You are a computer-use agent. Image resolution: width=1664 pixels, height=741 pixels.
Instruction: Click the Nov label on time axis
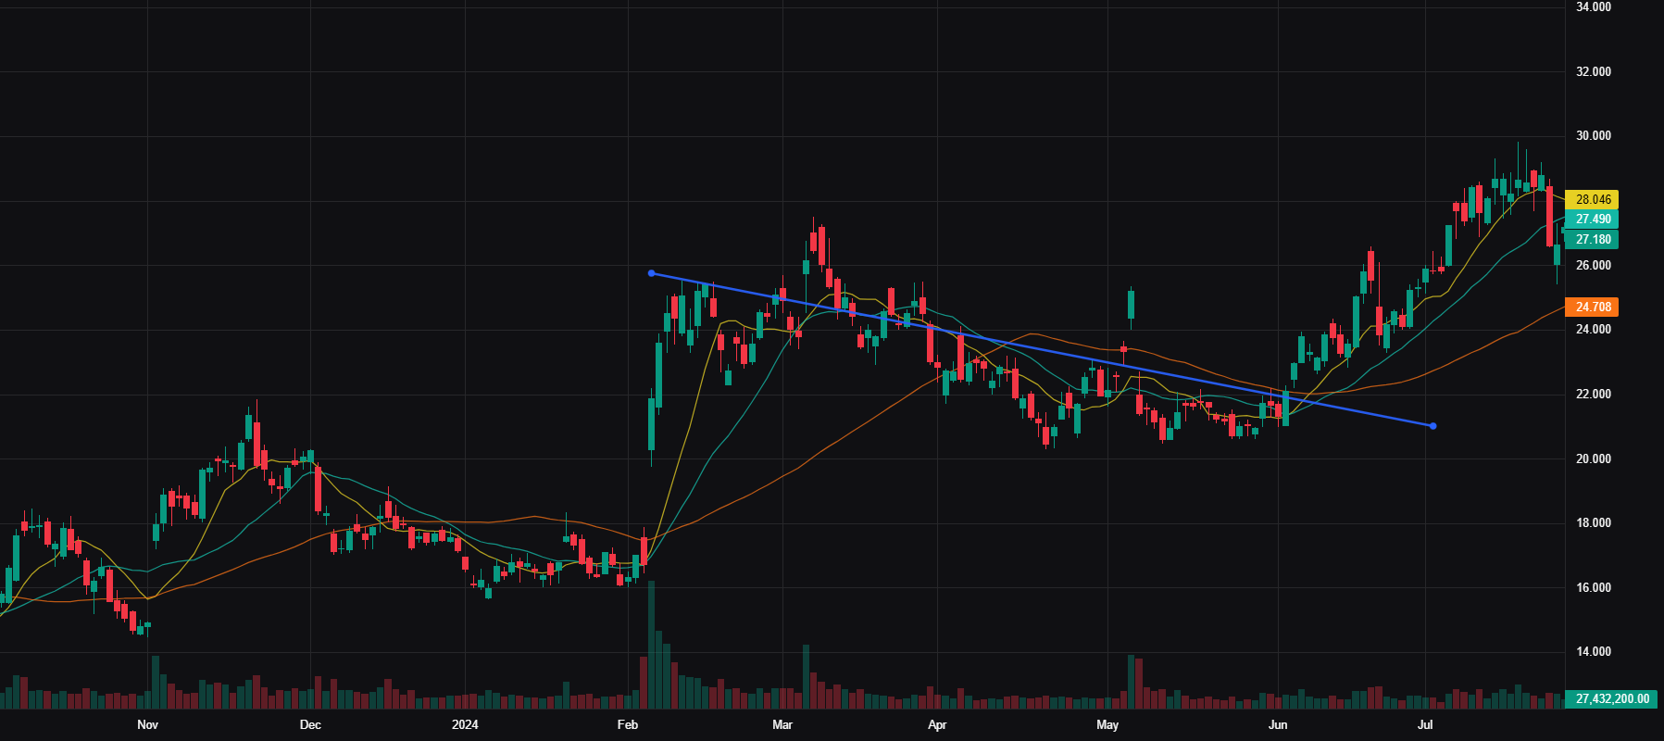click(x=147, y=724)
